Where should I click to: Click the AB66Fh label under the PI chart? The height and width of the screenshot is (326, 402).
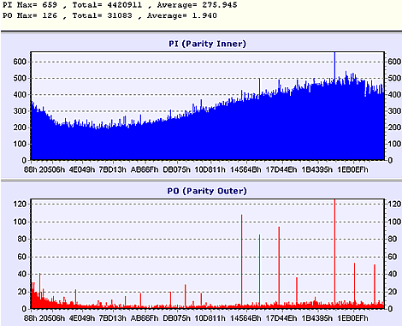[x=145, y=169]
